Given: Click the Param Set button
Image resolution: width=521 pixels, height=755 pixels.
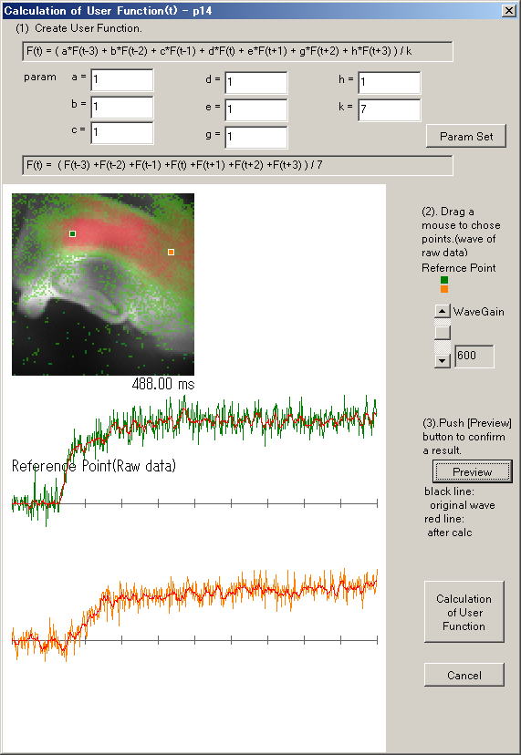Looking at the screenshot, I should click(x=466, y=136).
